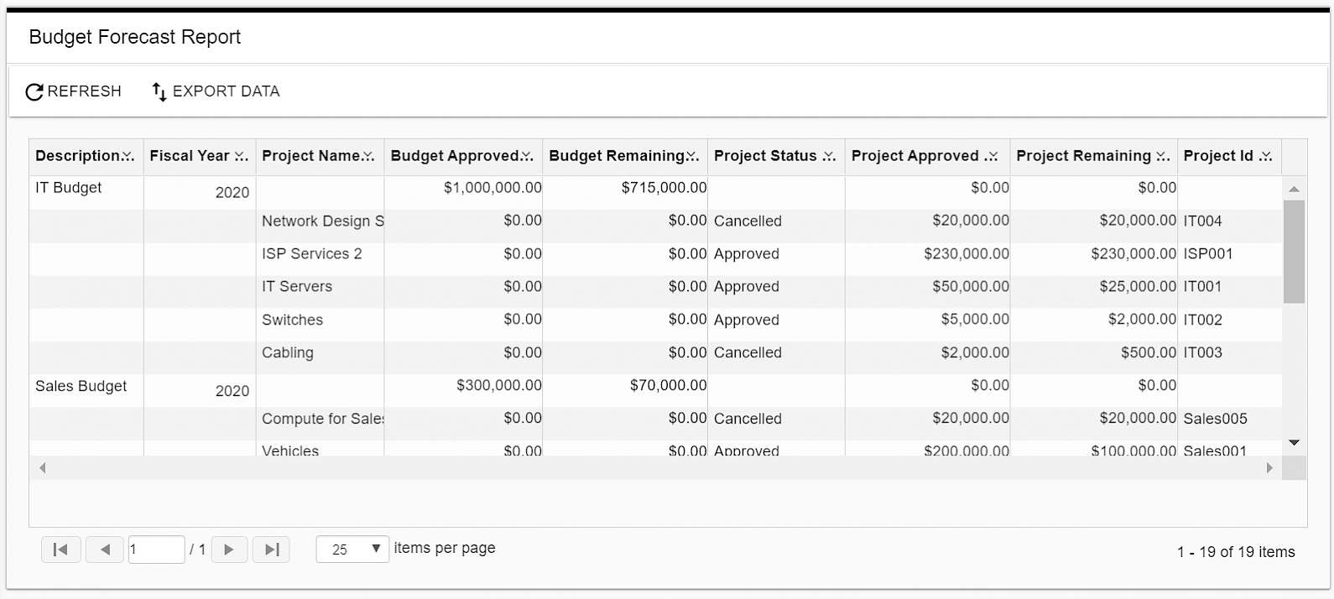Open the Fiscal Year column filter dropdown
The width and height of the screenshot is (1334, 599).
[241, 156]
